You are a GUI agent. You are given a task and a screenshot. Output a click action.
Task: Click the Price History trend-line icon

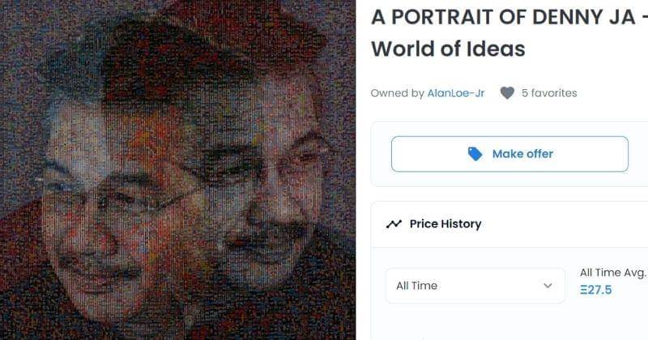pyautogui.click(x=394, y=224)
